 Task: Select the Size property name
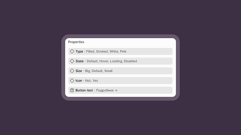(79, 71)
